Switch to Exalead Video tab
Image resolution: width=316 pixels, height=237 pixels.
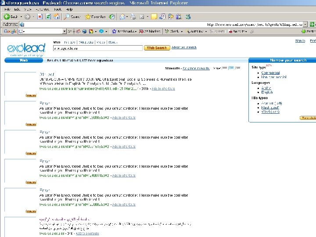pos(101,42)
